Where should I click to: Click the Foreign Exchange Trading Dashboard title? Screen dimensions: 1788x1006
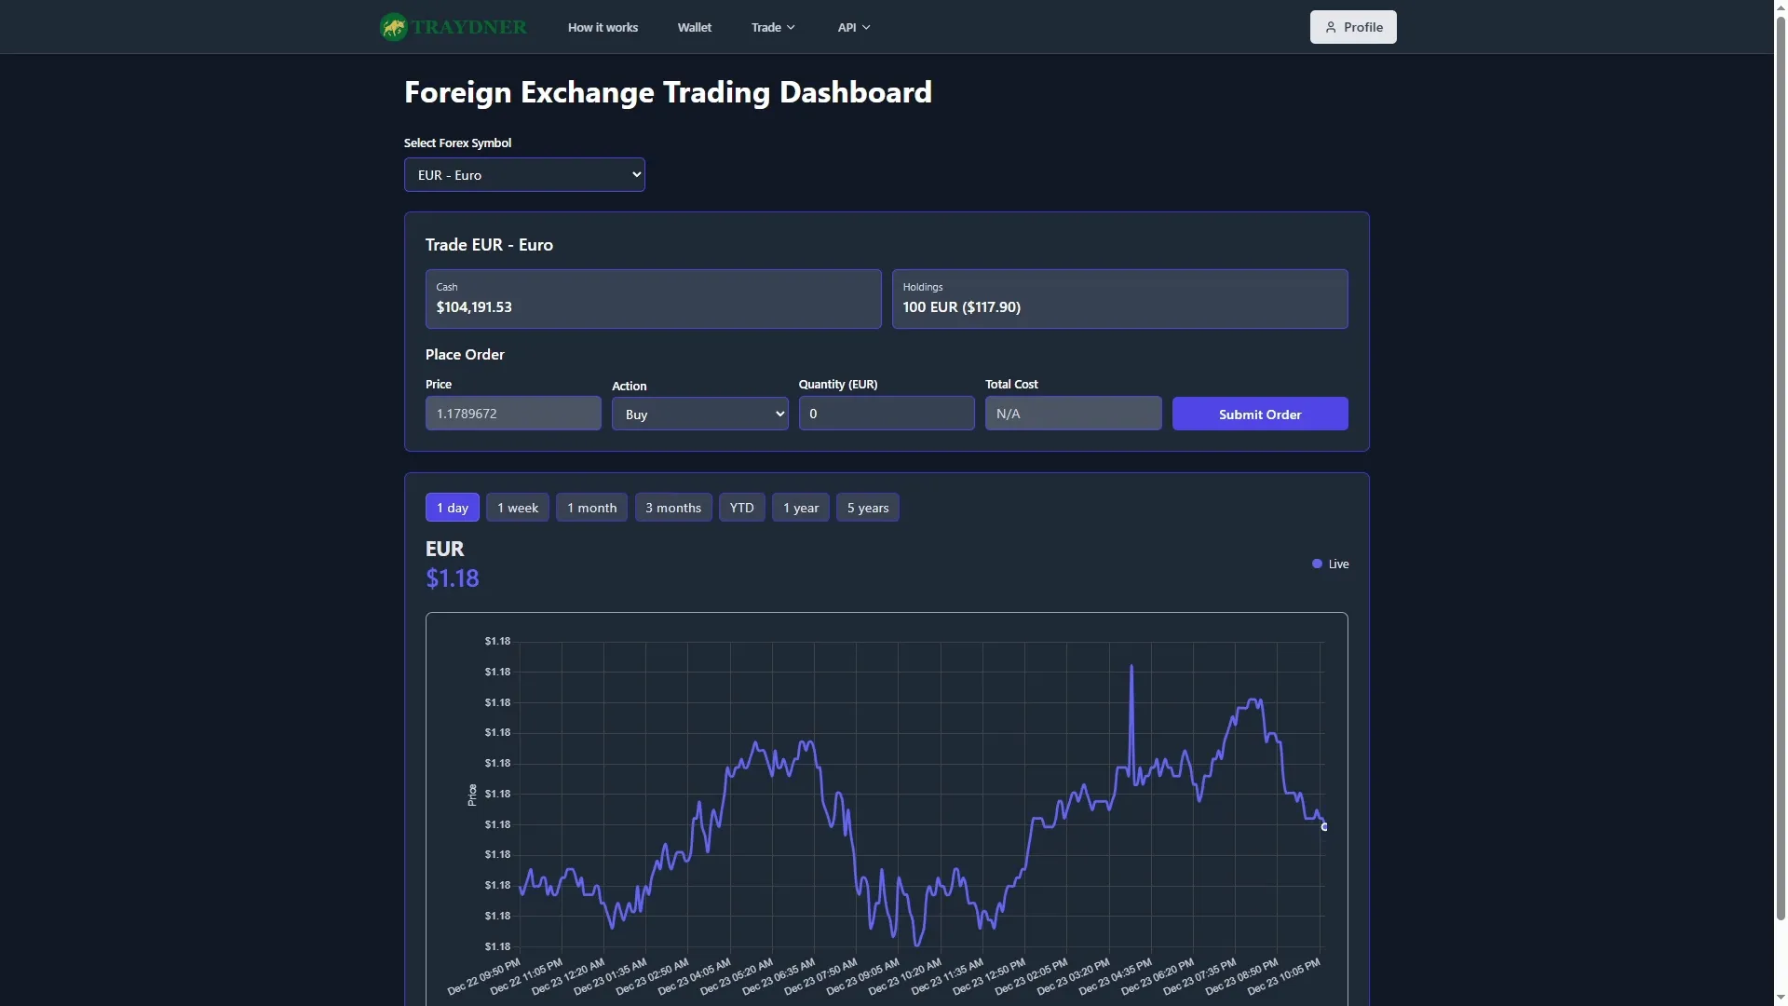(668, 92)
